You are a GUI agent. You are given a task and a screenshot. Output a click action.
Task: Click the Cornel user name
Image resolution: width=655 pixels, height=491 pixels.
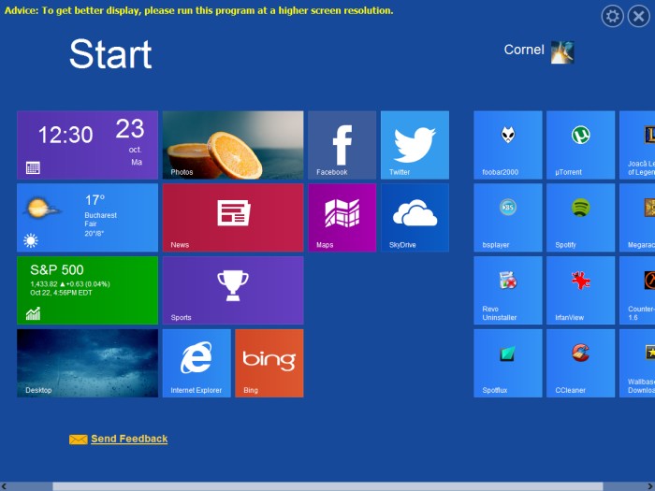pos(524,50)
